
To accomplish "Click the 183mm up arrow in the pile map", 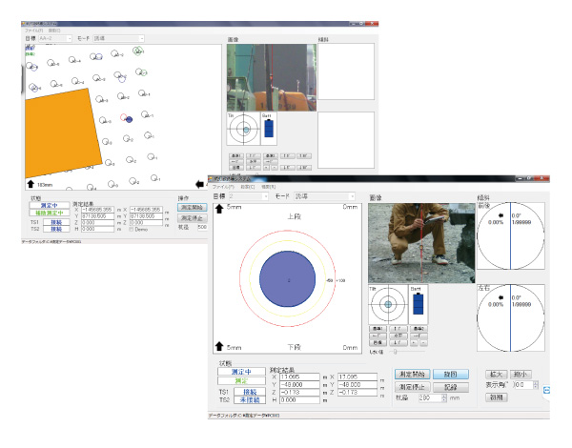I will (31, 184).
